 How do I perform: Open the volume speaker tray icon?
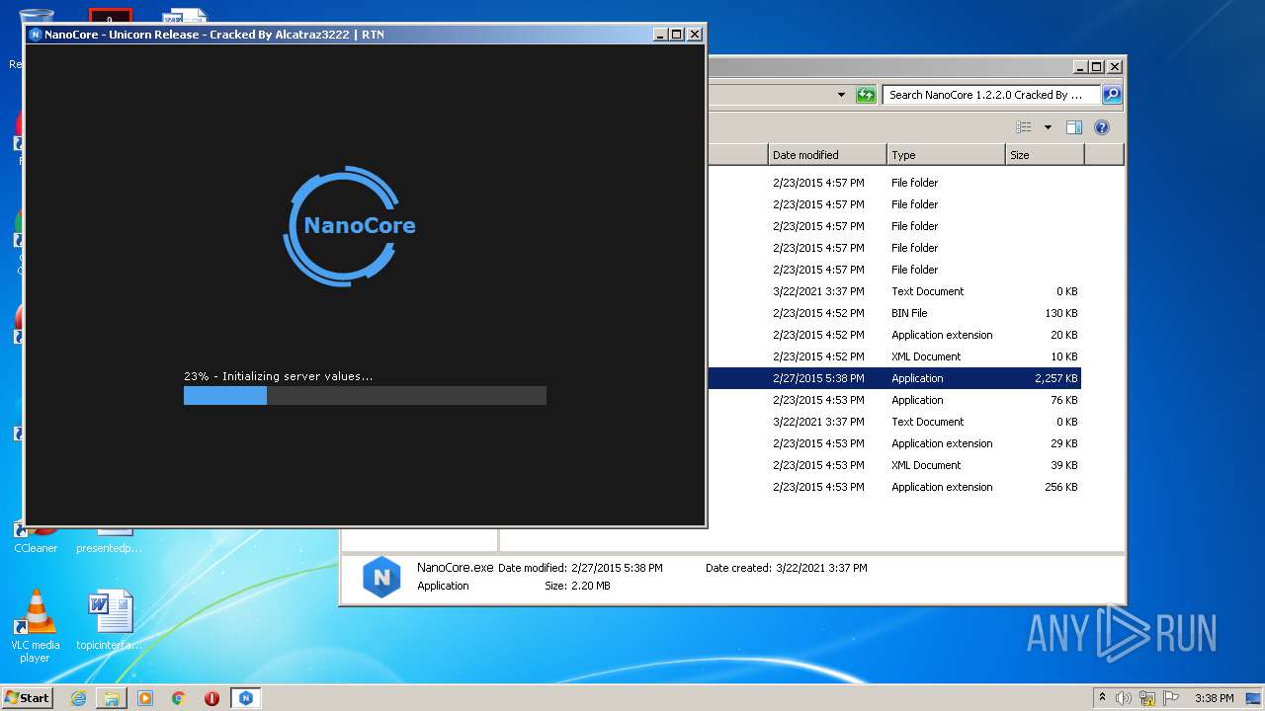1124,698
